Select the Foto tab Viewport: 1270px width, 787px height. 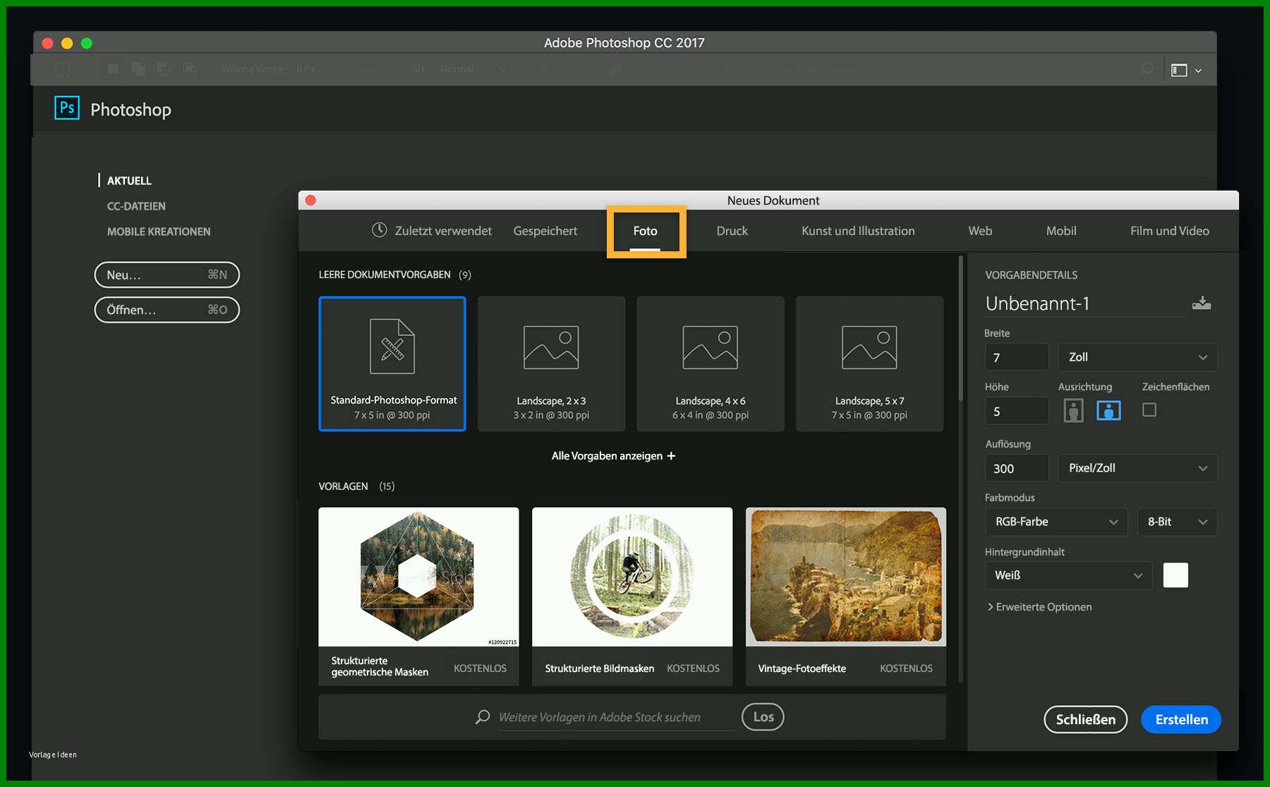point(645,231)
